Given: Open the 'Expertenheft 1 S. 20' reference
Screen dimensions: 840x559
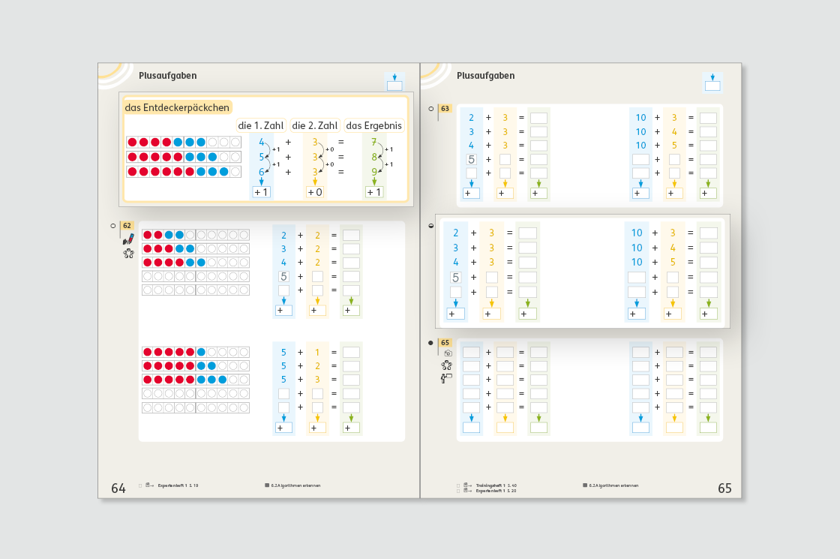Looking at the screenshot, I should (x=496, y=491).
